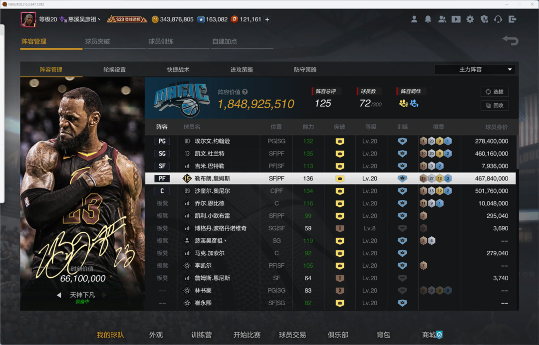Open the 进攻策略 sub-tab
Image resolution: width=539 pixels, height=345 pixels.
pos(242,70)
